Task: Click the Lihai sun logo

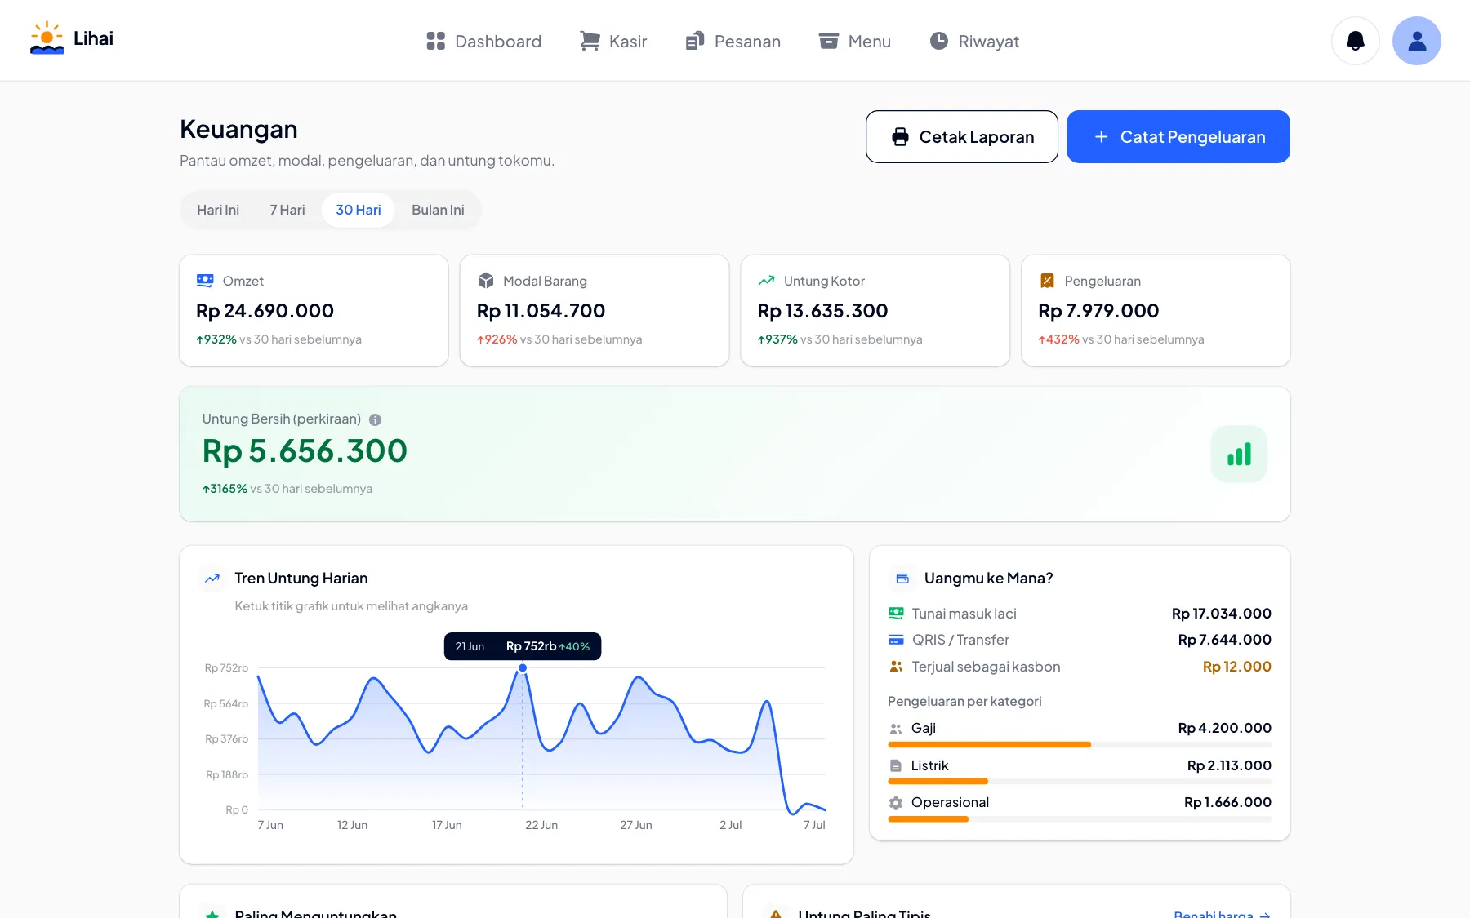Action: pos(47,38)
